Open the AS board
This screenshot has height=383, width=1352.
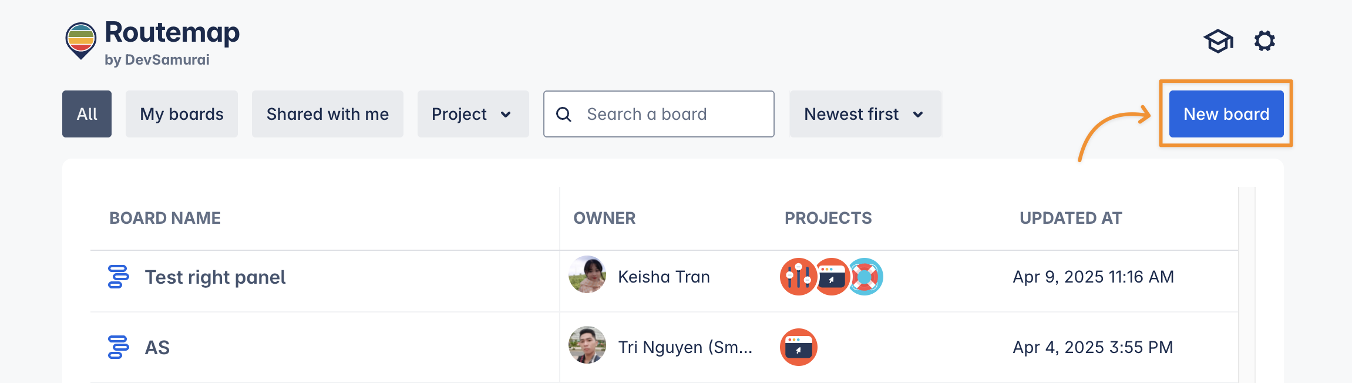coord(157,348)
